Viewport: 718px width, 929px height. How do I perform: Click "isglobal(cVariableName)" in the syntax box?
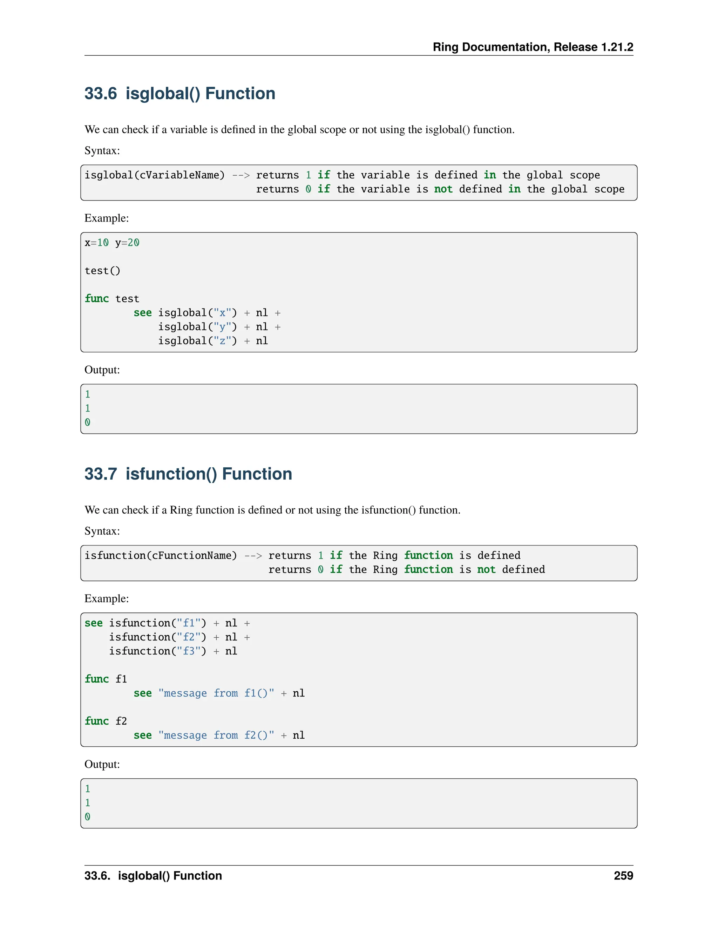point(154,175)
